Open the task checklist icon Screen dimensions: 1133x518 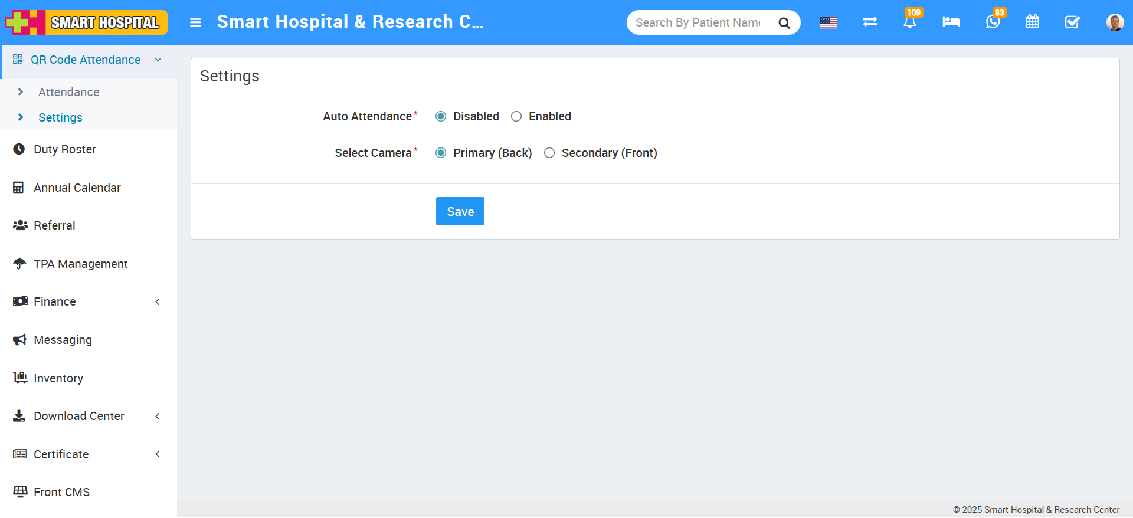(1072, 22)
